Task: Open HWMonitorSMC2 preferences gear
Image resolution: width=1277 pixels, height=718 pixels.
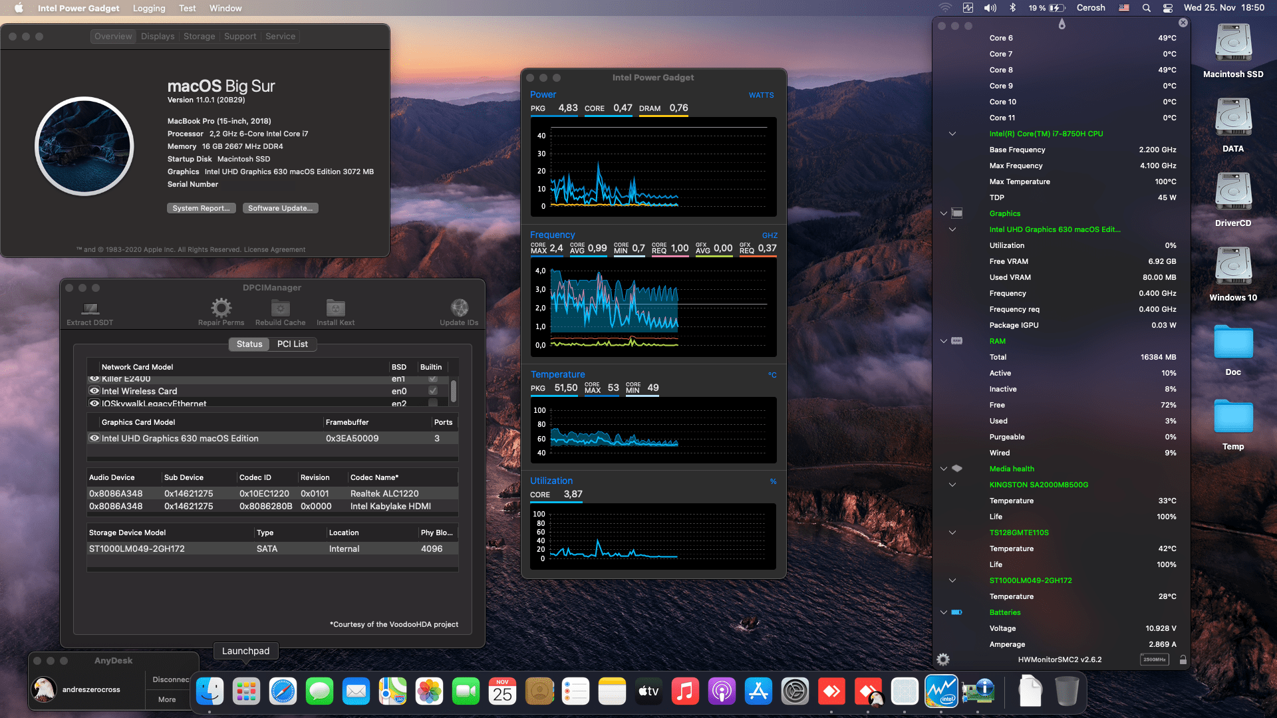Action: [942, 659]
